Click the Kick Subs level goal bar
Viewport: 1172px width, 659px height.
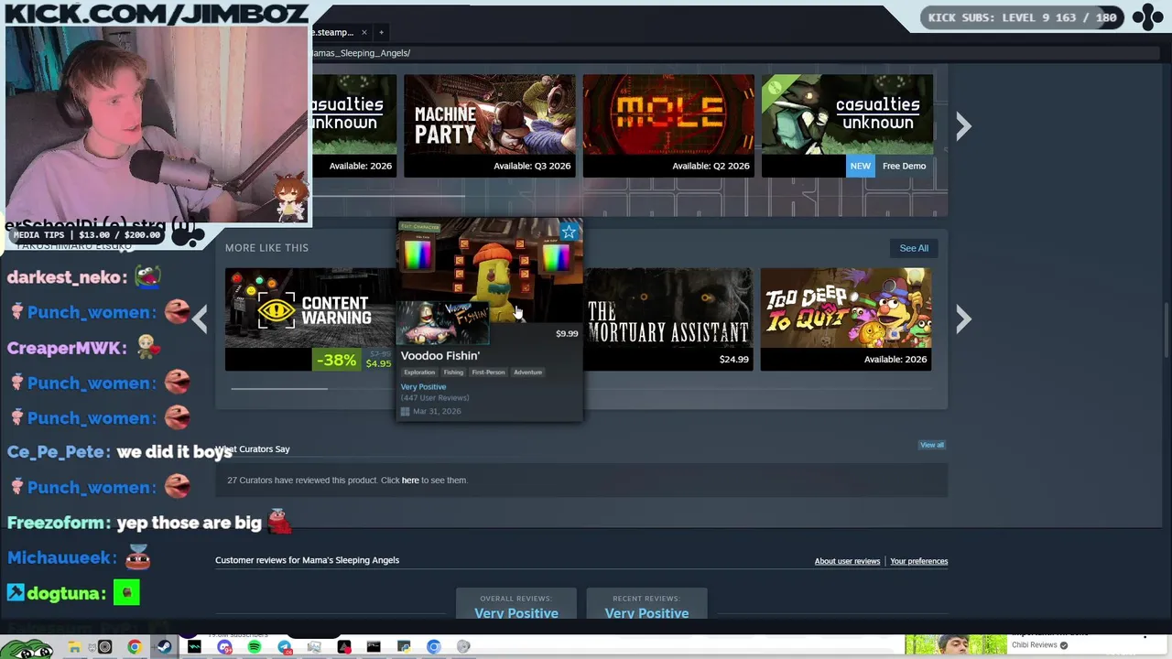[1022, 17]
